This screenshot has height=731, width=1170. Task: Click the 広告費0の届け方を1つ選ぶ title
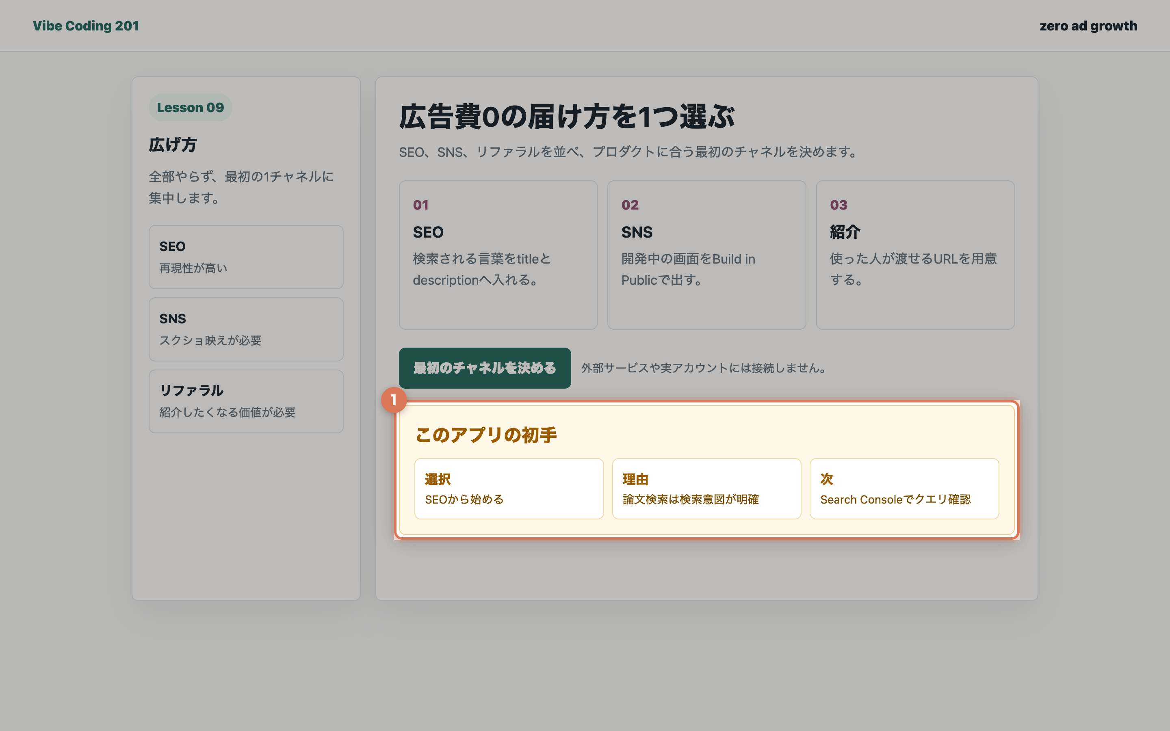567,117
